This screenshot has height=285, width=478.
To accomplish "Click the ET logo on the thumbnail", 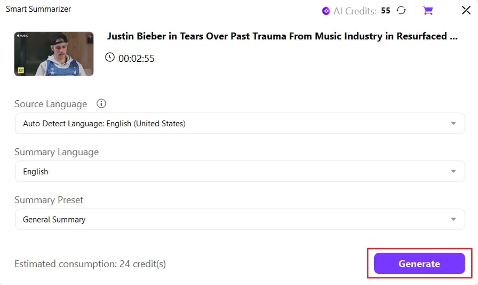I will (19, 71).
